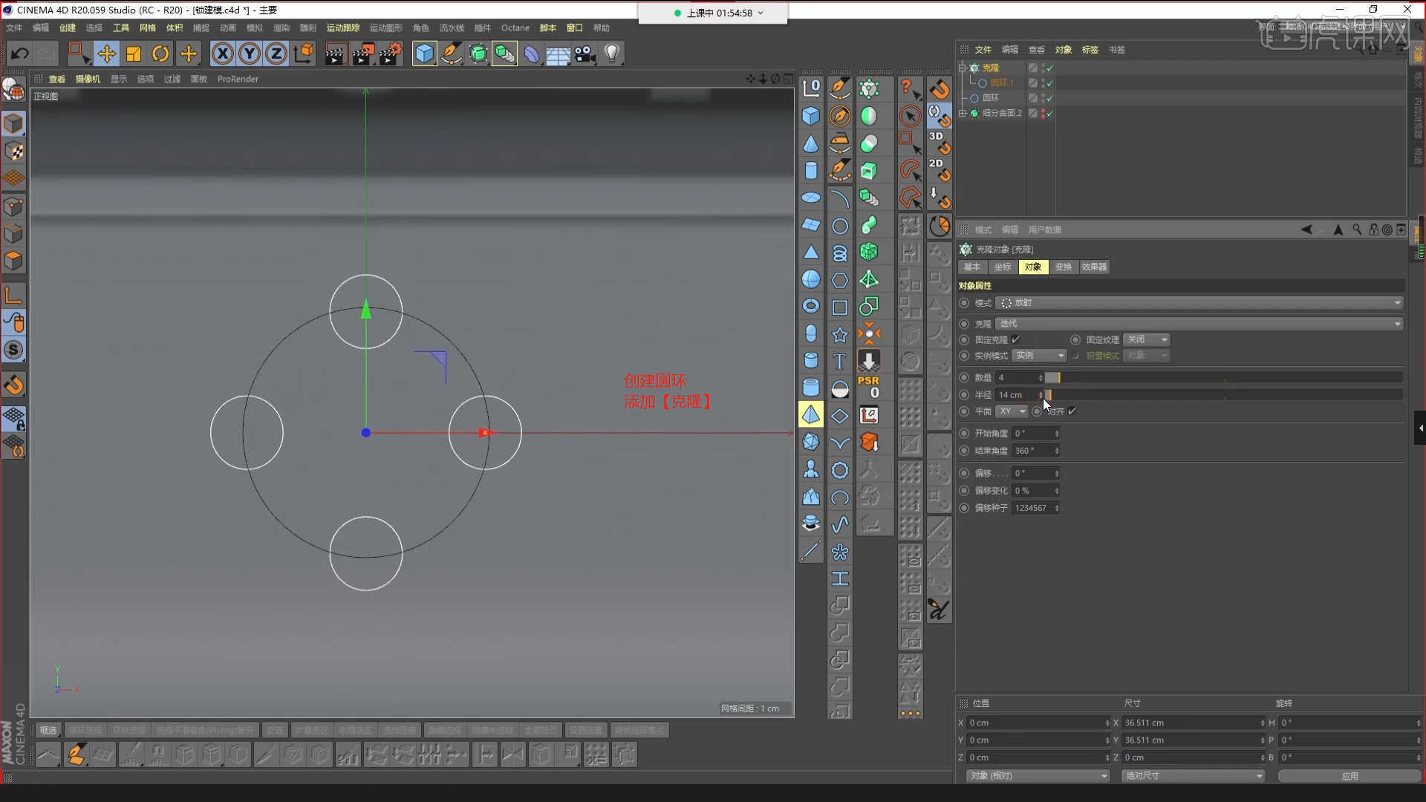
Task: Open the 固定纹理 关闭 dropdown
Action: [1147, 339]
